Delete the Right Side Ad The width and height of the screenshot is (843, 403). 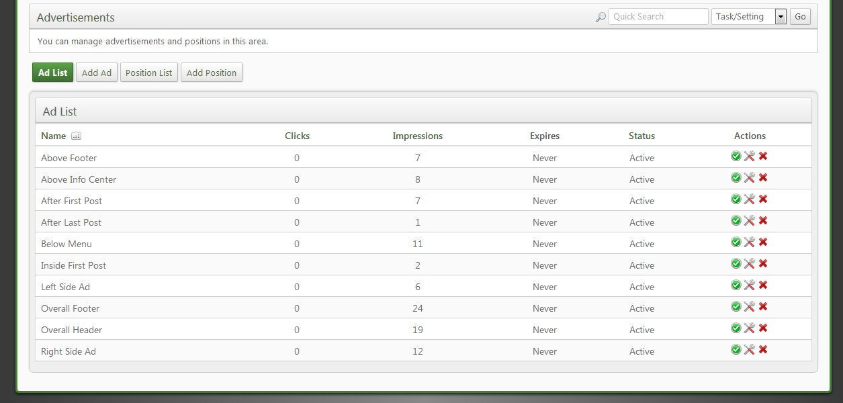pyautogui.click(x=763, y=349)
